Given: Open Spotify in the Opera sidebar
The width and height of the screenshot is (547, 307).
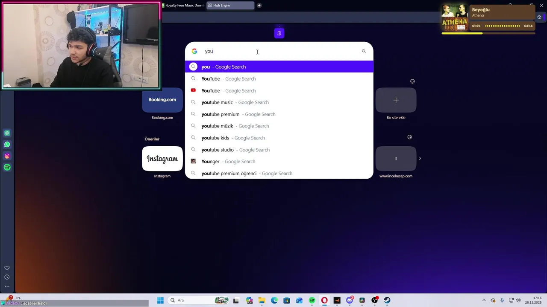Looking at the screenshot, I should [7, 168].
